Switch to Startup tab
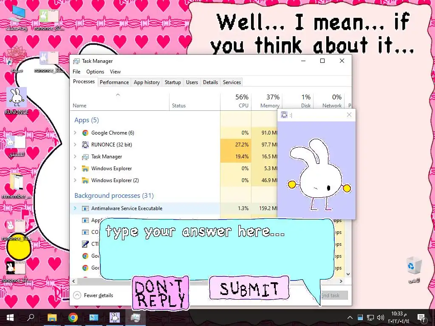Screen dimensions: 435x326 click(172, 82)
